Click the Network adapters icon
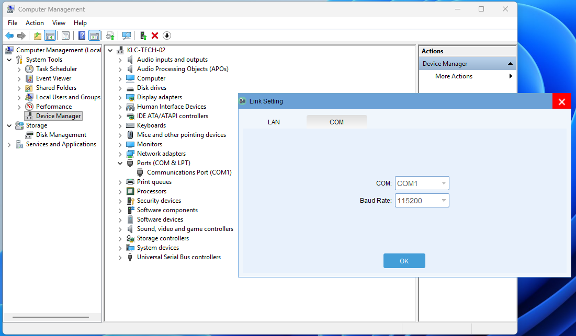The image size is (576, 336). click(x=130, y=154)
